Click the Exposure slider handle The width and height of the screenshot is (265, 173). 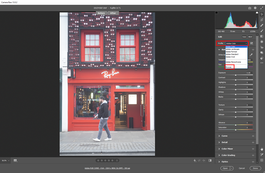(x=235, y=75)
